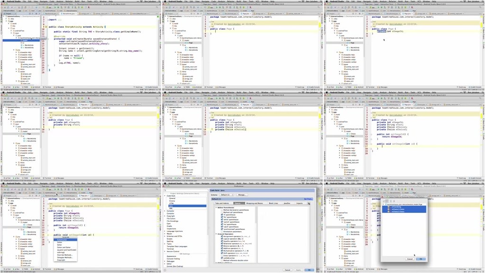Click mText field icon in Select Fields dialog
The image size is (485, 273).
point(388,207)
